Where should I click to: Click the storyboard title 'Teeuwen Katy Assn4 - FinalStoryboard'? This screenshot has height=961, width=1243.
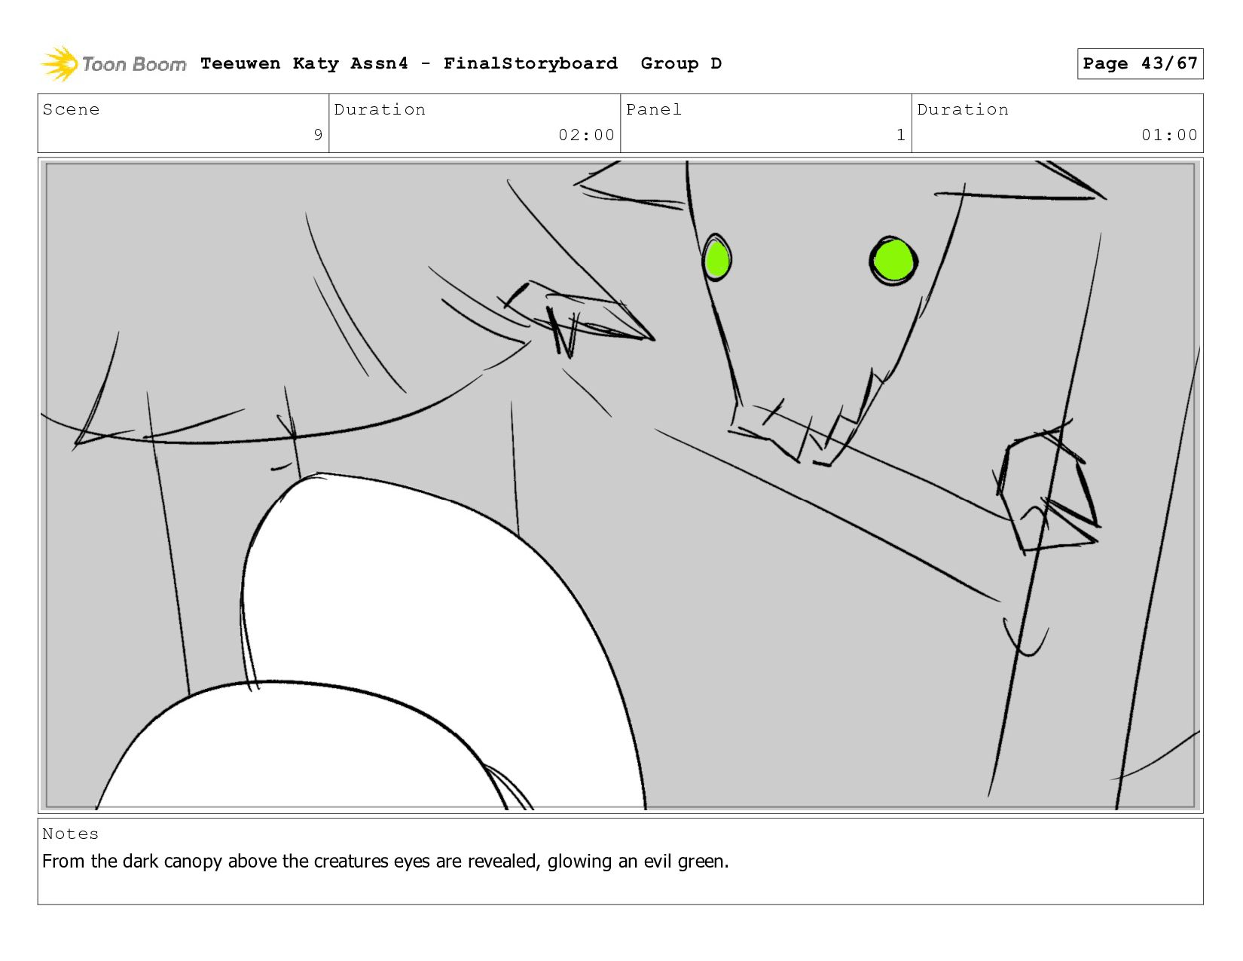pos(409,63)
